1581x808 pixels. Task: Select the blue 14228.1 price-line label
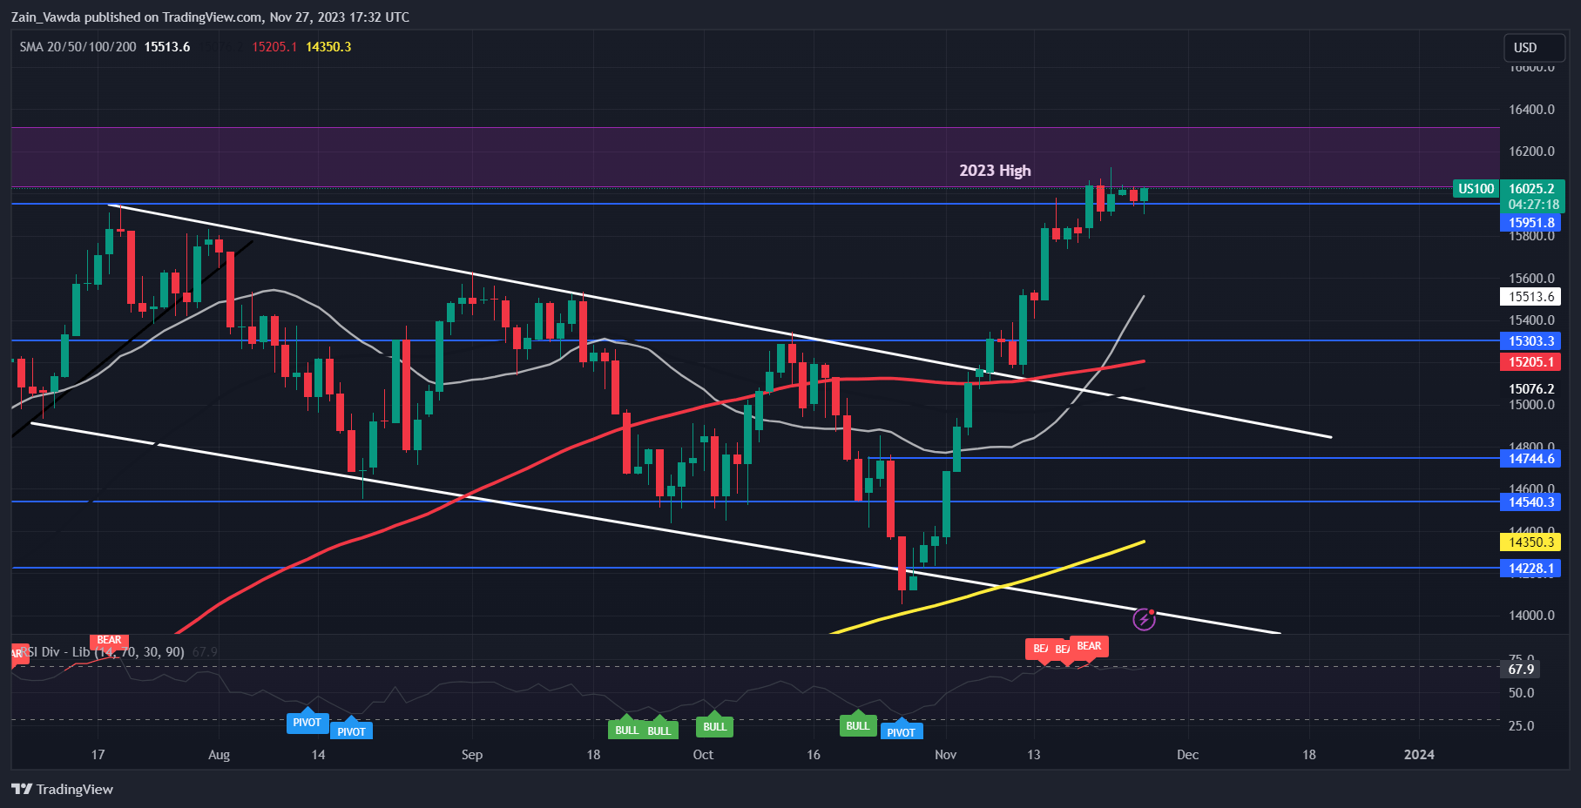[x=1530, y=569]
